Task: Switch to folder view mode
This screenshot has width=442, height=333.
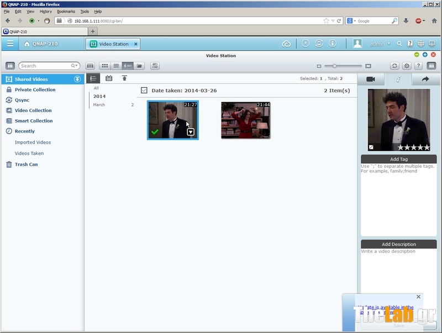Action: click(x=139, y=66)
